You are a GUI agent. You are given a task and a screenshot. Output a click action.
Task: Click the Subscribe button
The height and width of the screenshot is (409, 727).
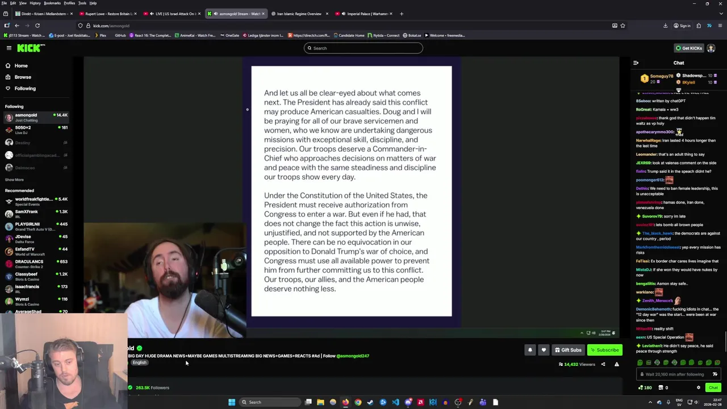(604, 350)
